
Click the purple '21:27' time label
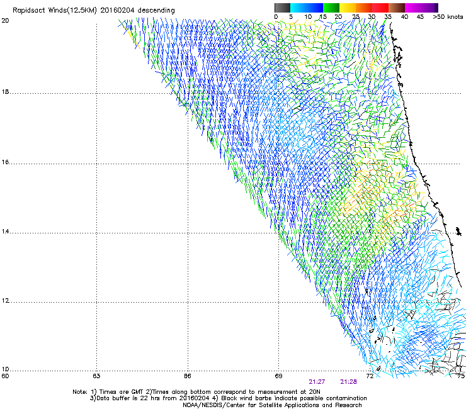(317, 382)
